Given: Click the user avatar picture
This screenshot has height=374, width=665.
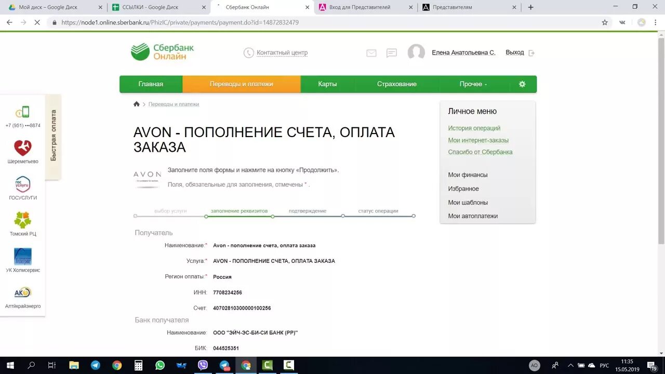Looking at the screenshot, I should (x=416, y=52).
